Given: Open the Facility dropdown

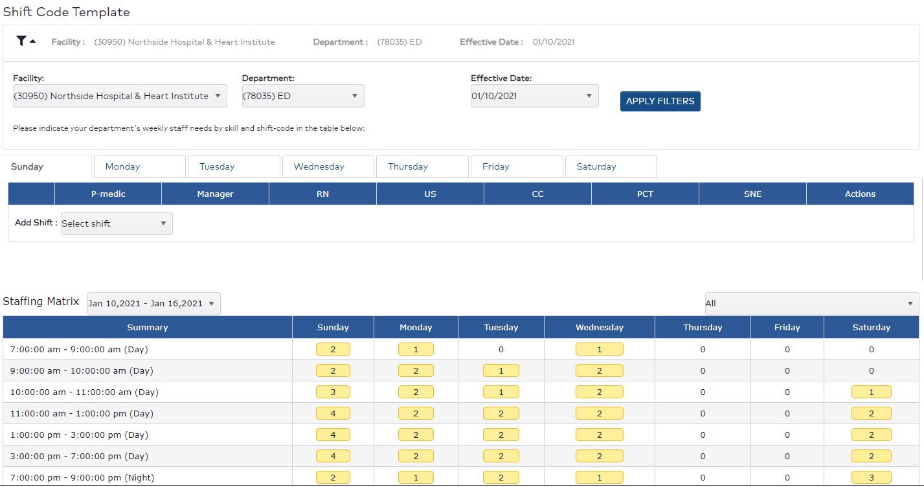Looking at the screenshot, I should point(119,95).
